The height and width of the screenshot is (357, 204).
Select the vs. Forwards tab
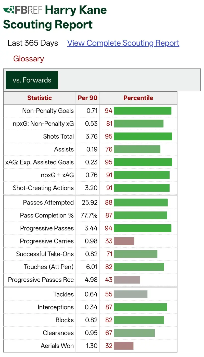click(32, 80)
